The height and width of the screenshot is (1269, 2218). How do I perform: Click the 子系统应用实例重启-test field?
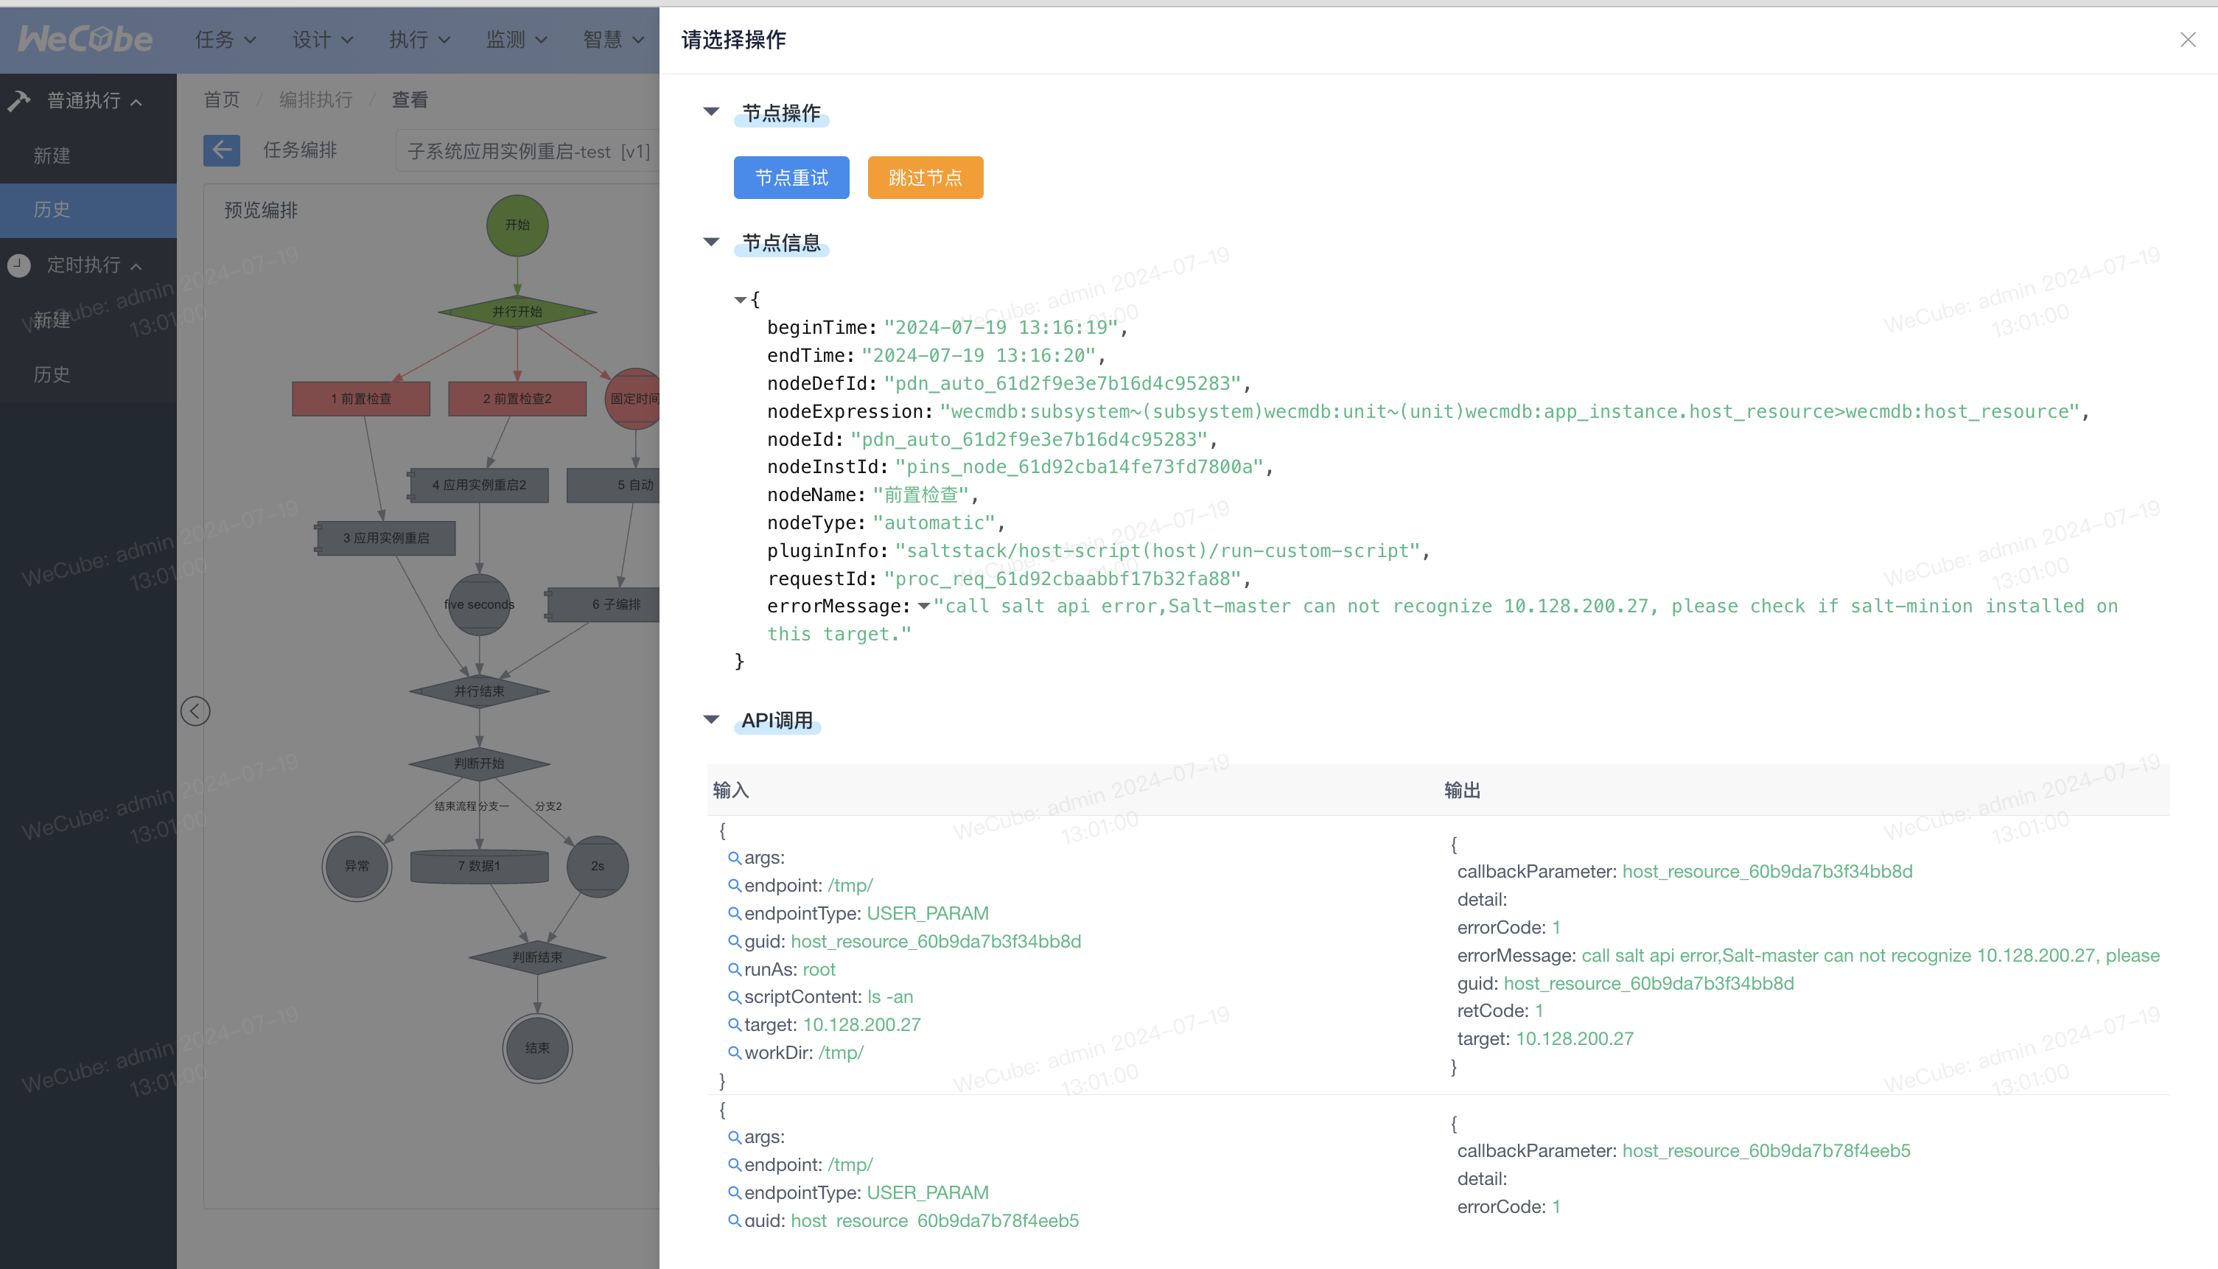coord(528,151)
